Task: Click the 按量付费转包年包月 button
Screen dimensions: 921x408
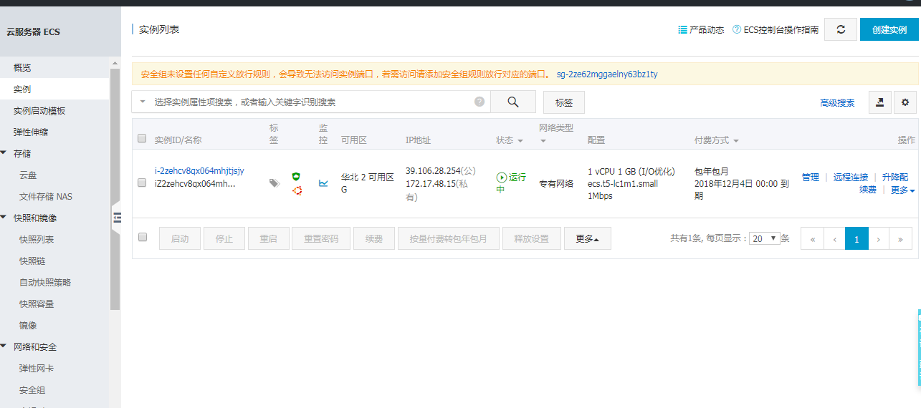Action: coord(449,239)
